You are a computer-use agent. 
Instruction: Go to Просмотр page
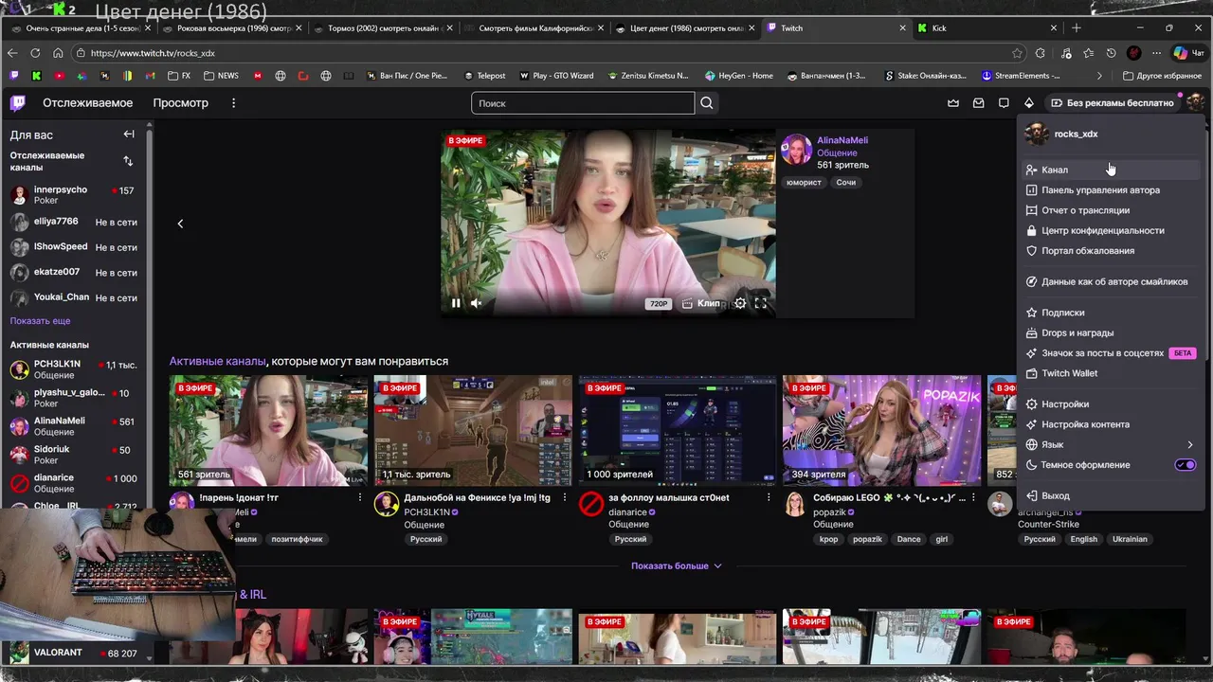[x=180, y=102]
